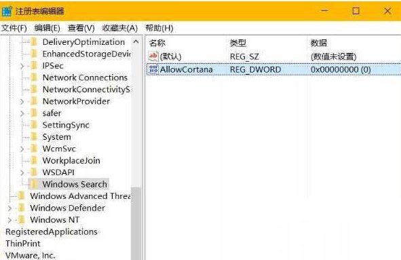
Task: Click the DeliveryOptimization folder icon
Action: coord(34,42)
